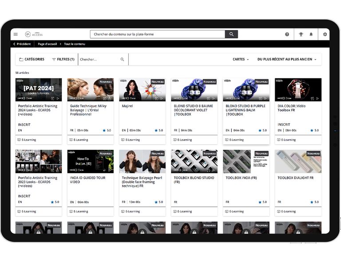Click the Nouveau badge on TOOLBOX INOA card
341x262 pixels.
[262, 153]
